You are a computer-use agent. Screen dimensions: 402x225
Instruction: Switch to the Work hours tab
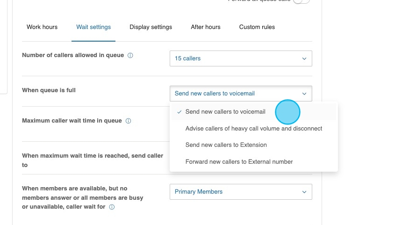click(x=42, y=27)
